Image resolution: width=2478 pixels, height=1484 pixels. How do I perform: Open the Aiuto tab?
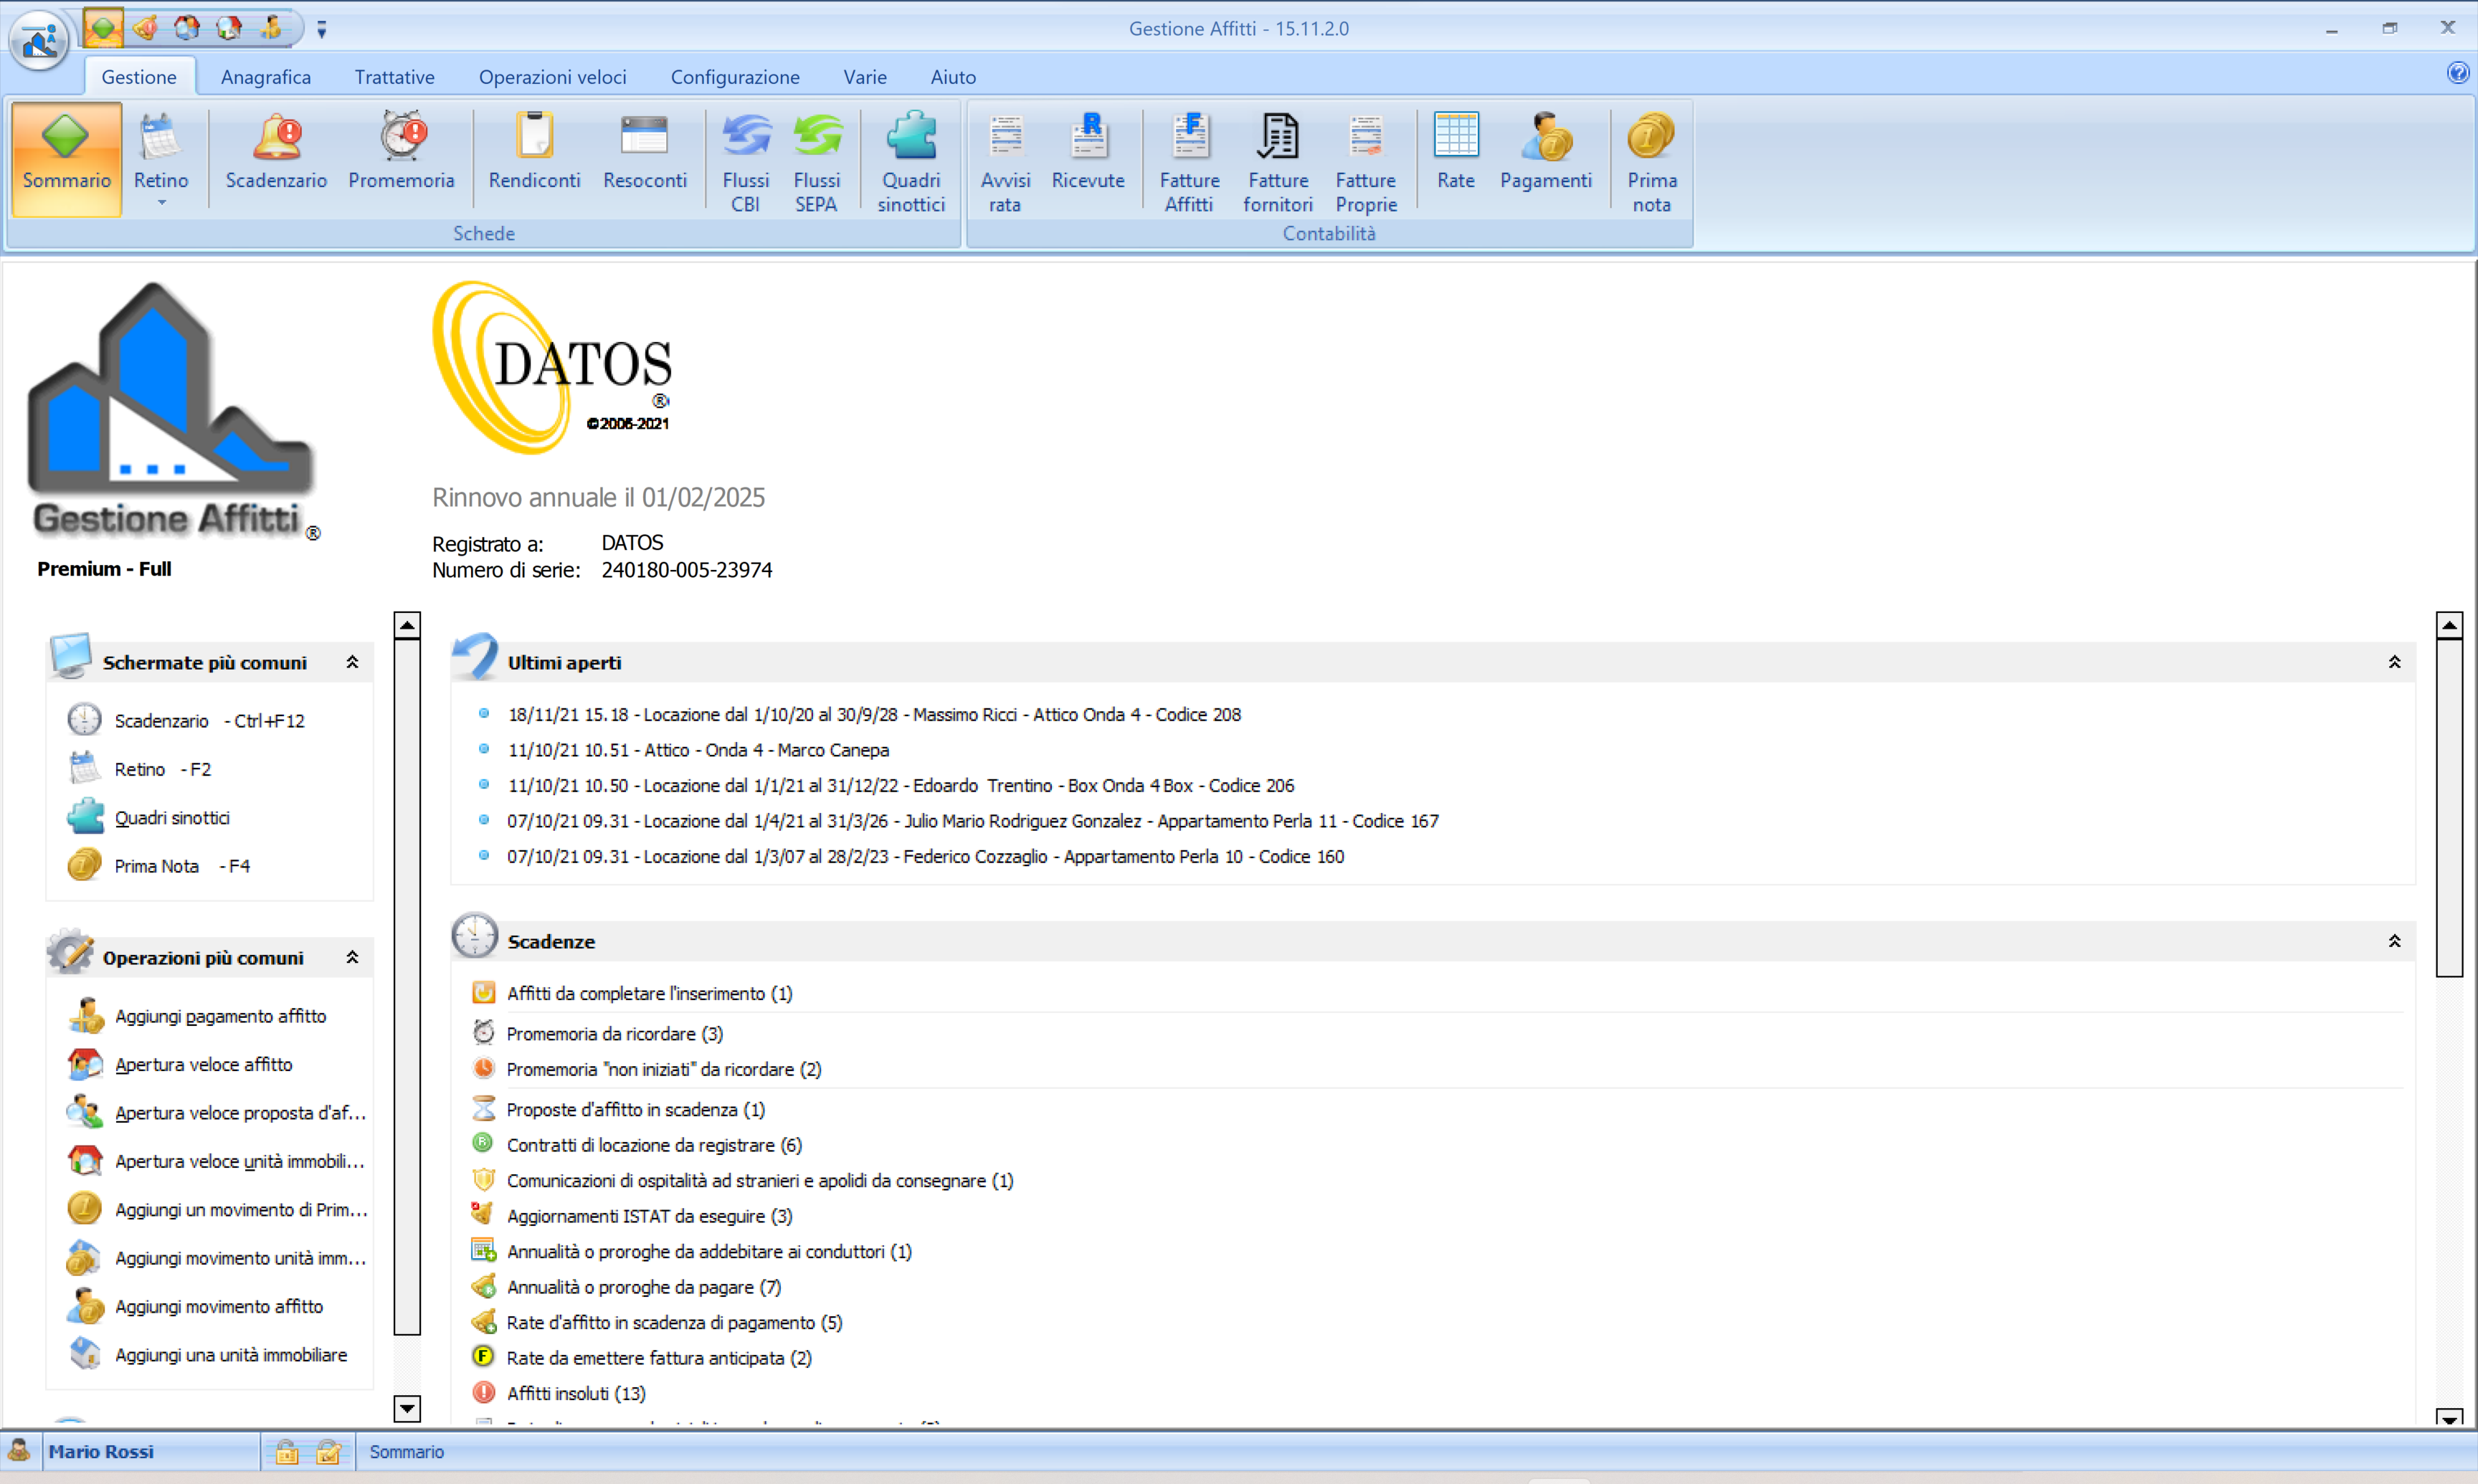(x=952, y=77)
